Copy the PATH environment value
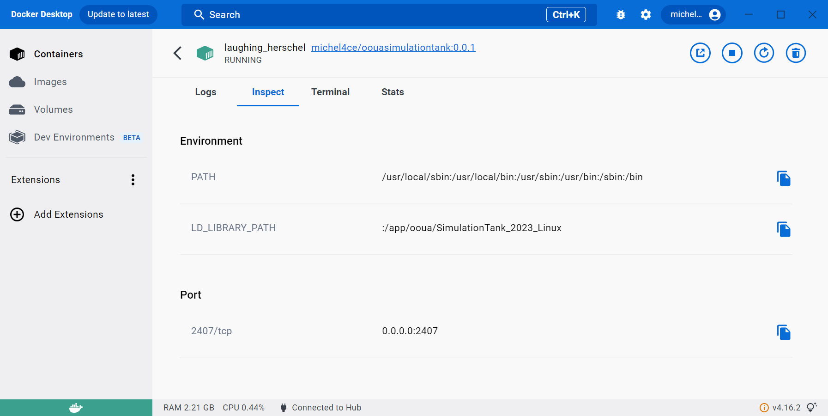 pos(783,178)
